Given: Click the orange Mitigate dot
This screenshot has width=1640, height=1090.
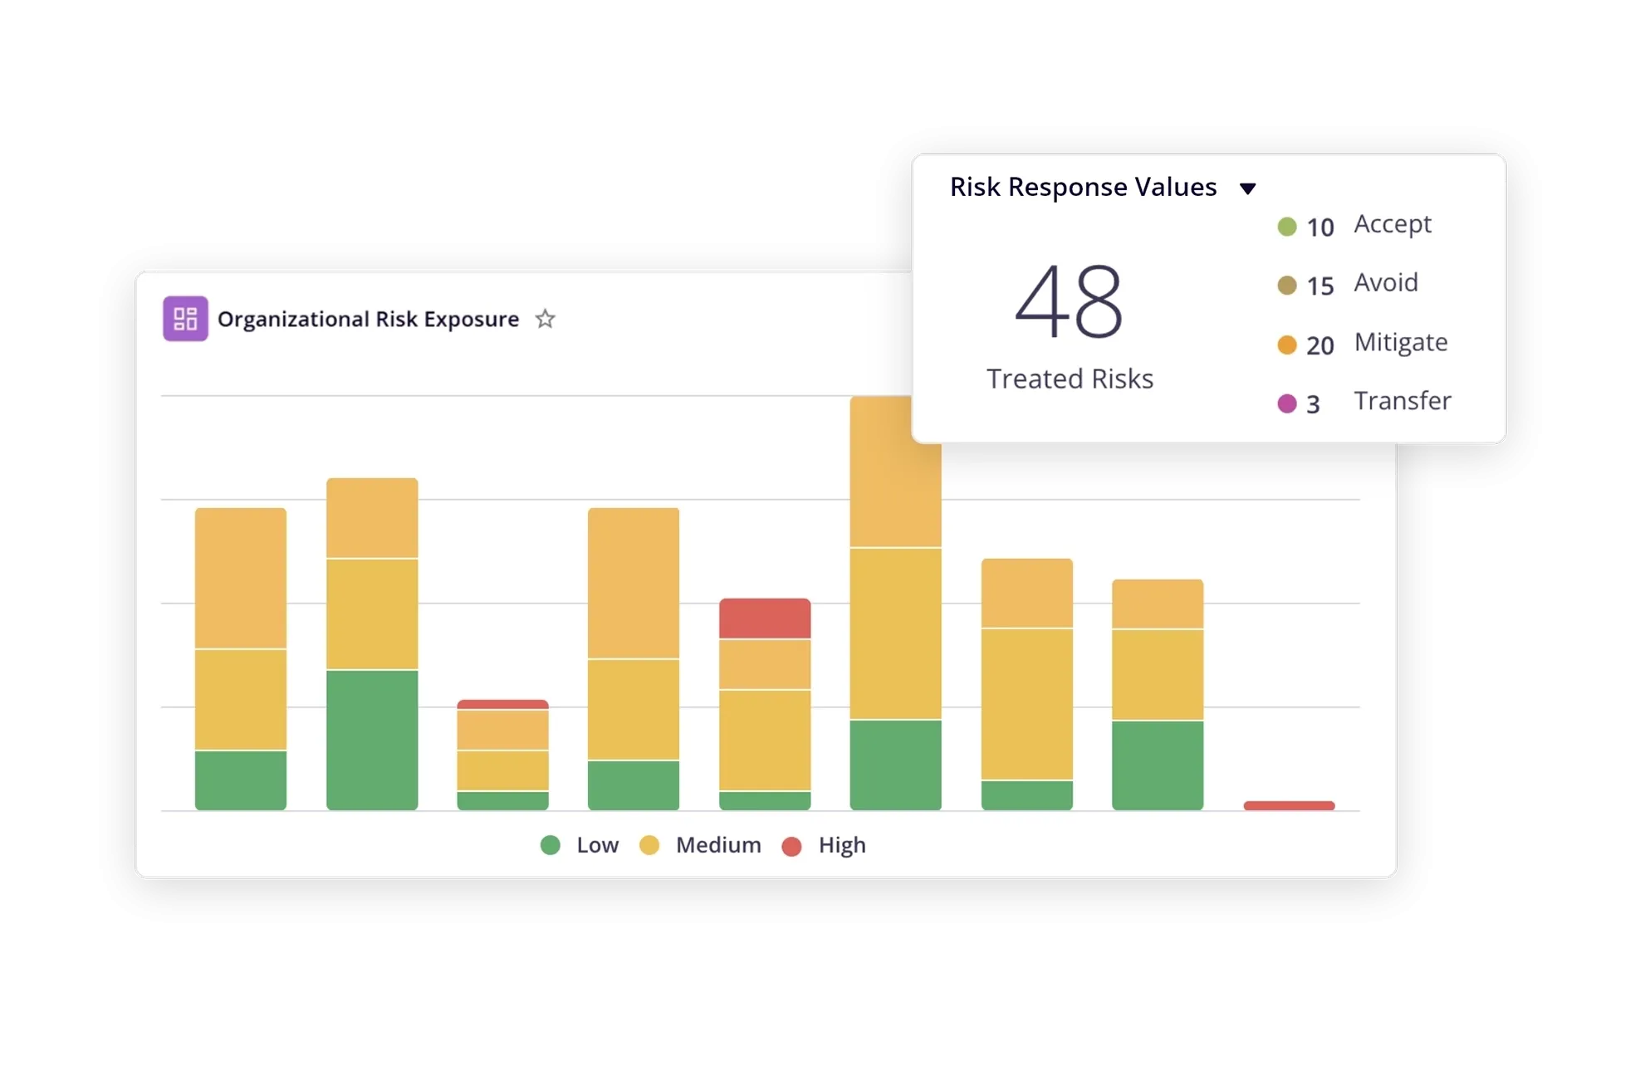Looking at the screenshot, I should pos(1286,345).
